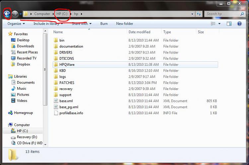Click the 13 items status text
Image resolution: width=249 pixels, height=165 pixels.
33,152
